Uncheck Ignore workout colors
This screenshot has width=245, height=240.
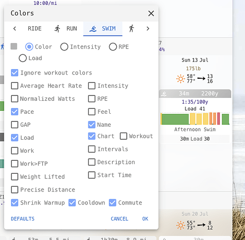(14, 73)
